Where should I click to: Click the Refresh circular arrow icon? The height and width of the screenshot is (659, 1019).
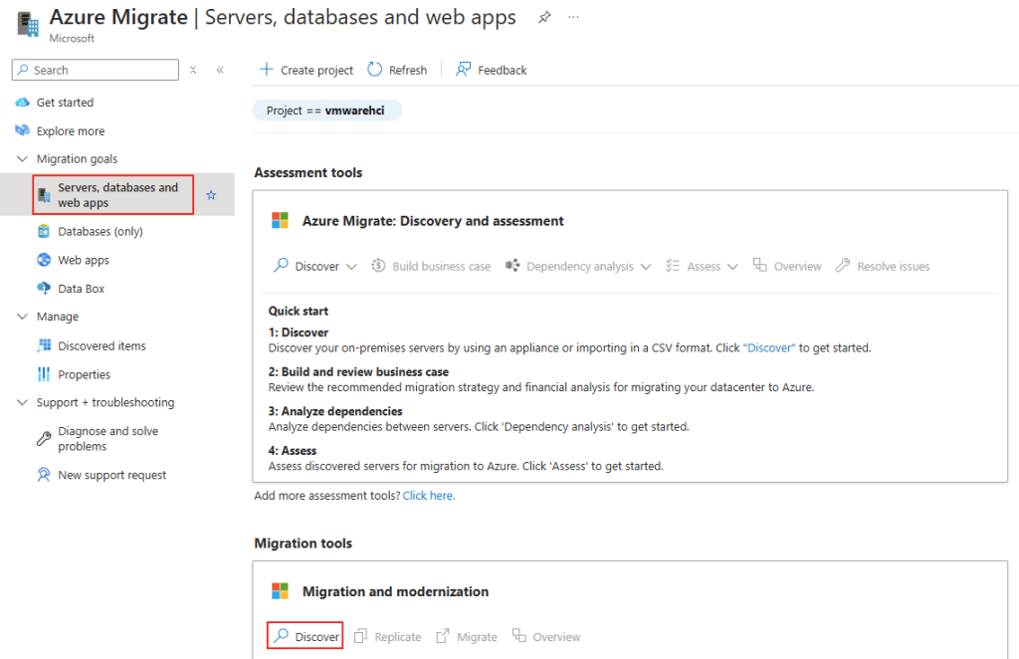(375, 70)
